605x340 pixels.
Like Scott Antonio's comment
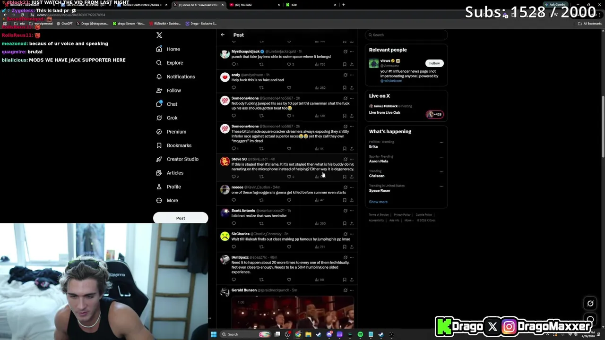[x=289, y=223]
